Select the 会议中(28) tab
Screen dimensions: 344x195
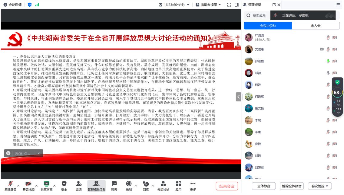pyautogui.click(x=268, y=26)
